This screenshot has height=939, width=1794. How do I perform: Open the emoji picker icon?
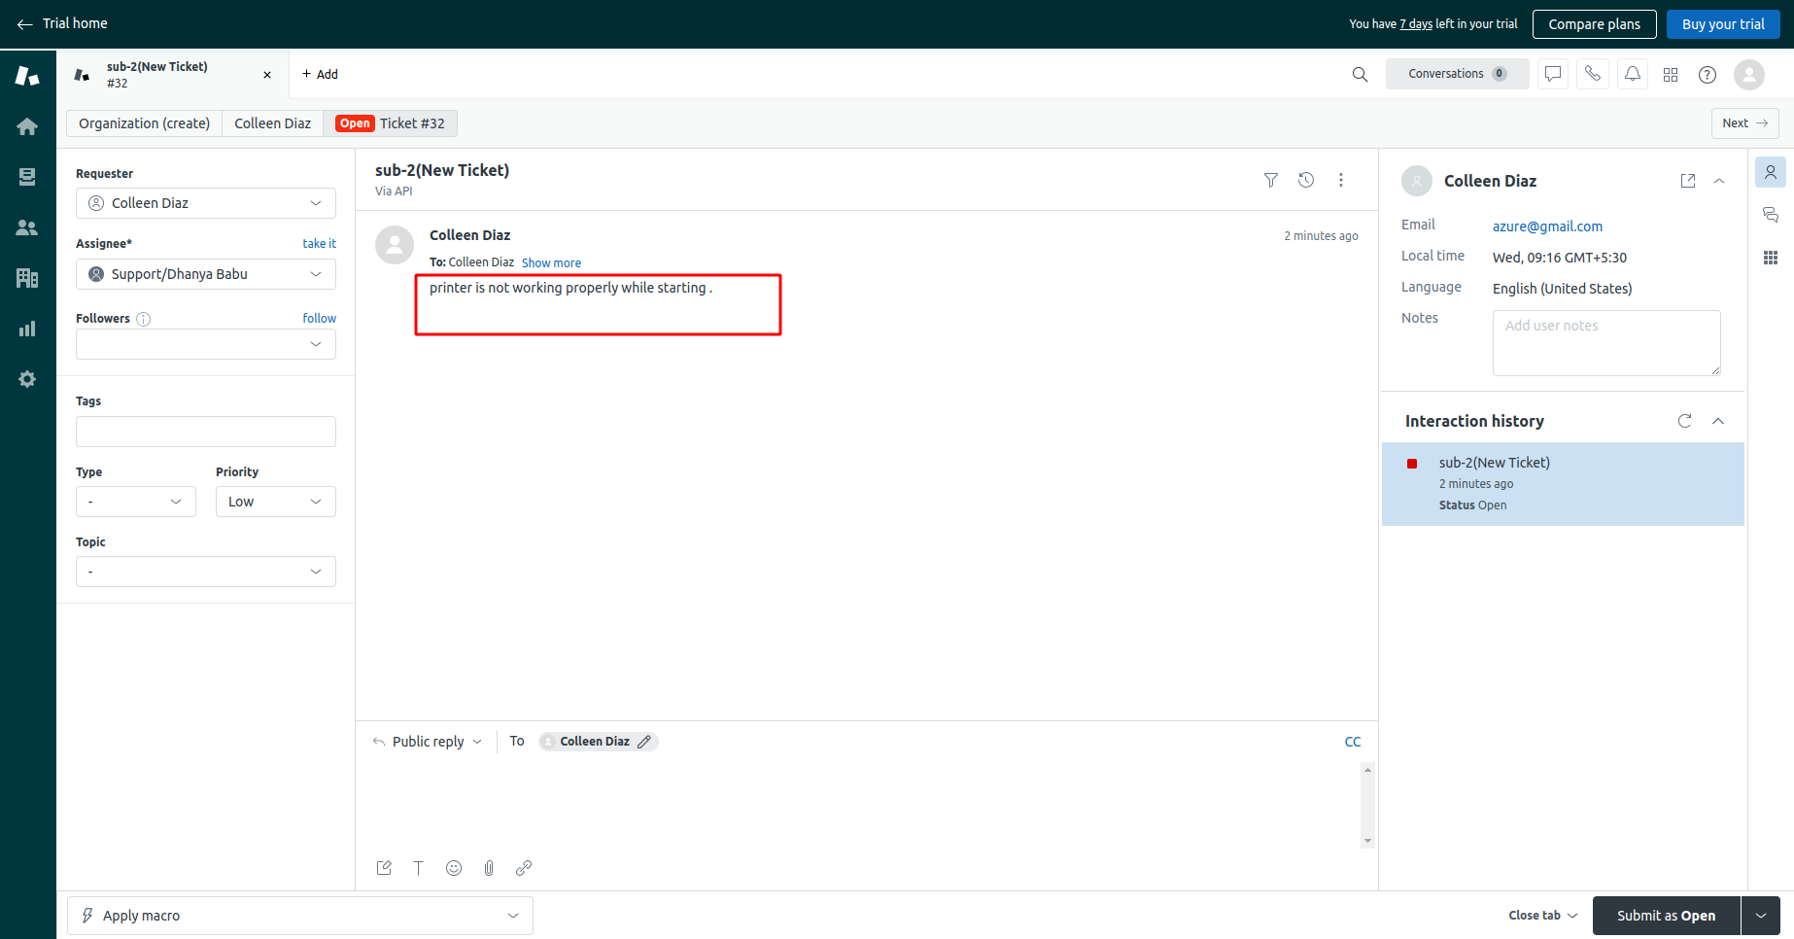(x=454, y=868)
